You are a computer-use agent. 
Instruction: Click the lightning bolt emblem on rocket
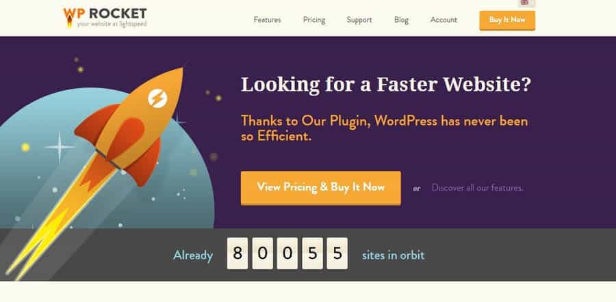pos(157,98)
